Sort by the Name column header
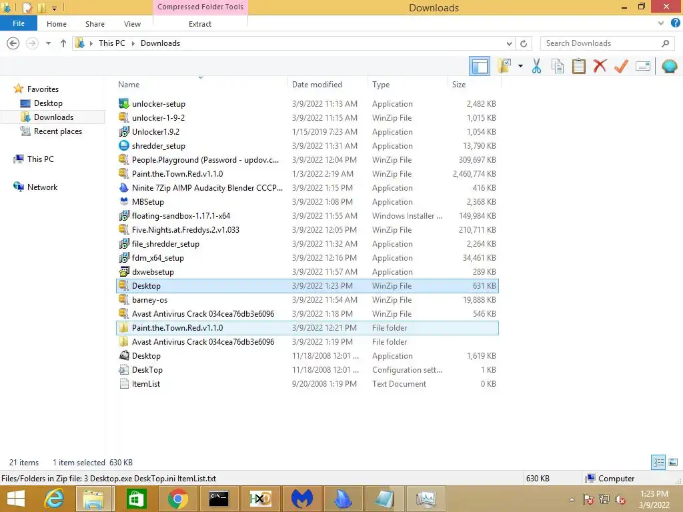This screenshot has height=512, width=683. coord(201,85)
